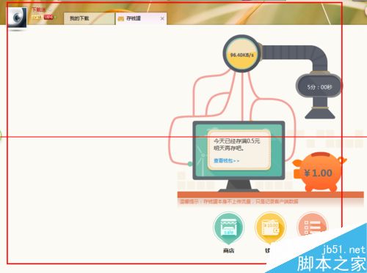Open the yellow wallet icon
The height and width of the screenshot is (273, 367).
[x=270, y=228]
